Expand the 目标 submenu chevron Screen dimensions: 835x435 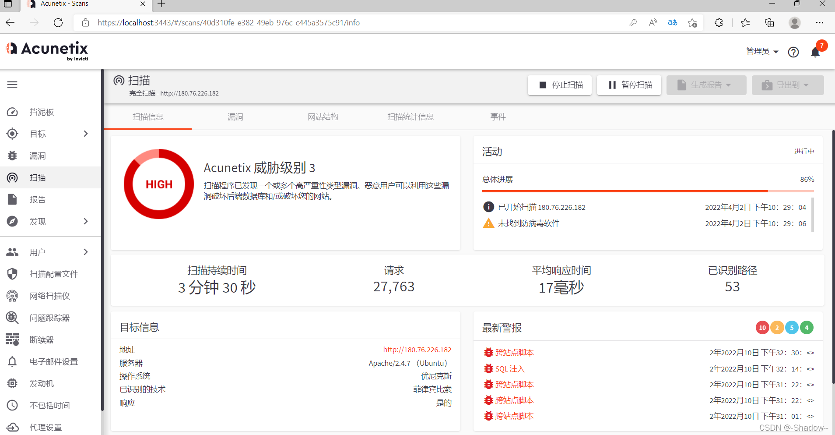tap(86, 134)
